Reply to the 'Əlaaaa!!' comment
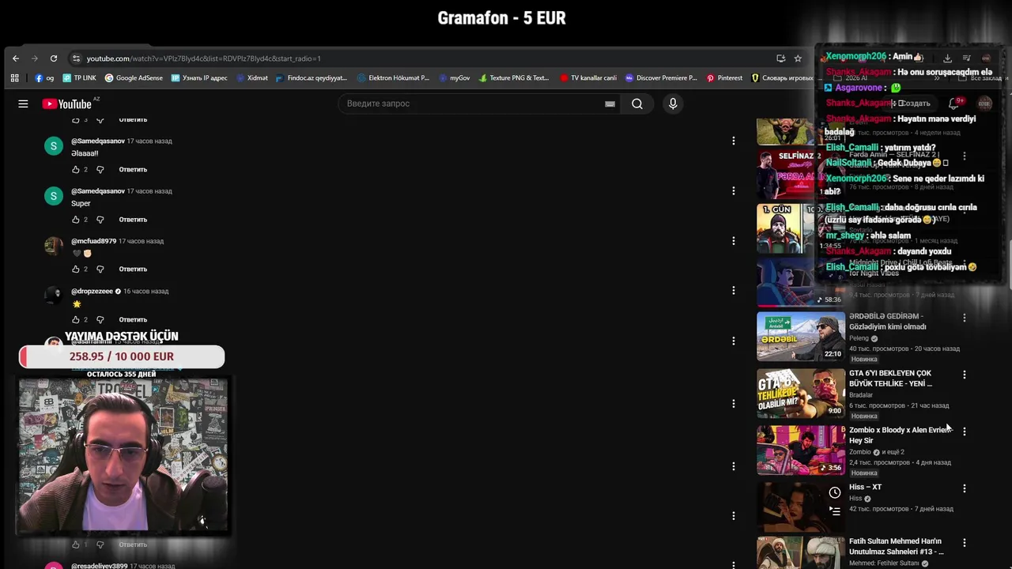 pyautogui.click(x=133, y=169)
